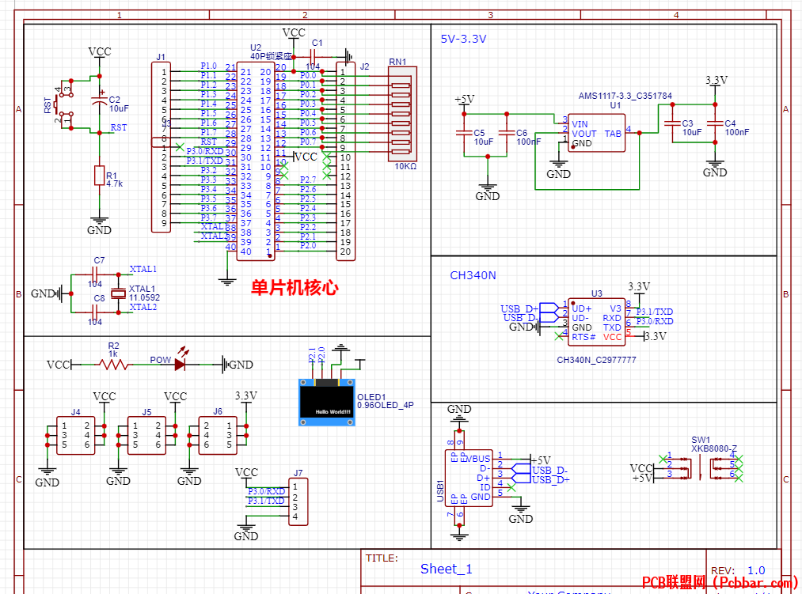Click the "VBUS" pin name on USB1
Screen dimensions: 802x594
[479, 459]
